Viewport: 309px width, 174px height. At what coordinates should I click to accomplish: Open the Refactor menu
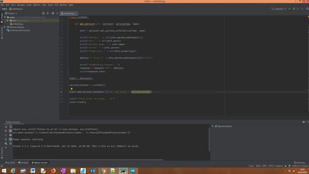[37, 5]
